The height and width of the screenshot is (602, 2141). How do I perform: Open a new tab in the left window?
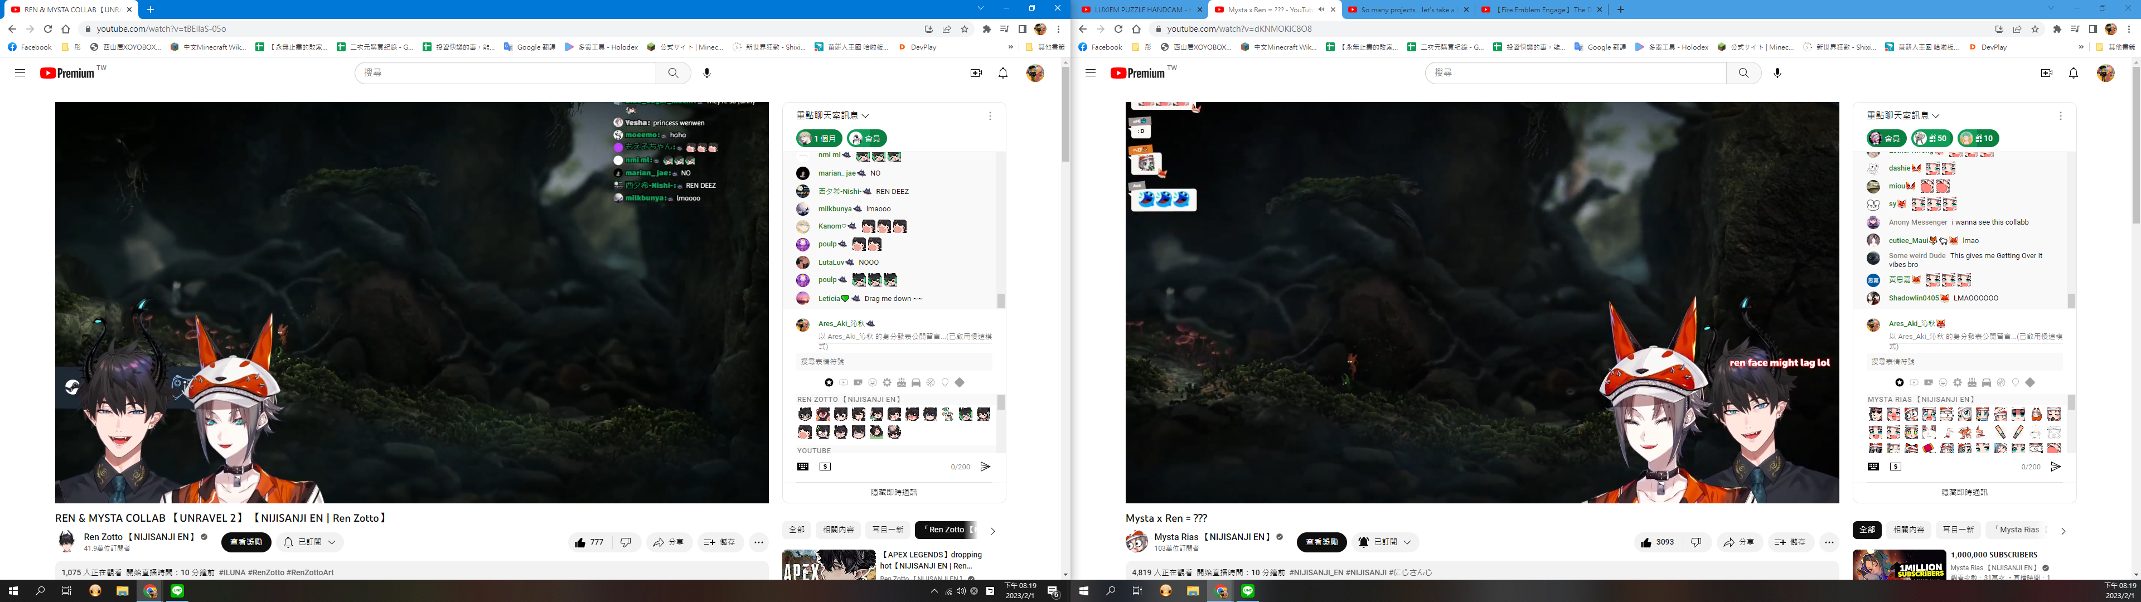151,10
